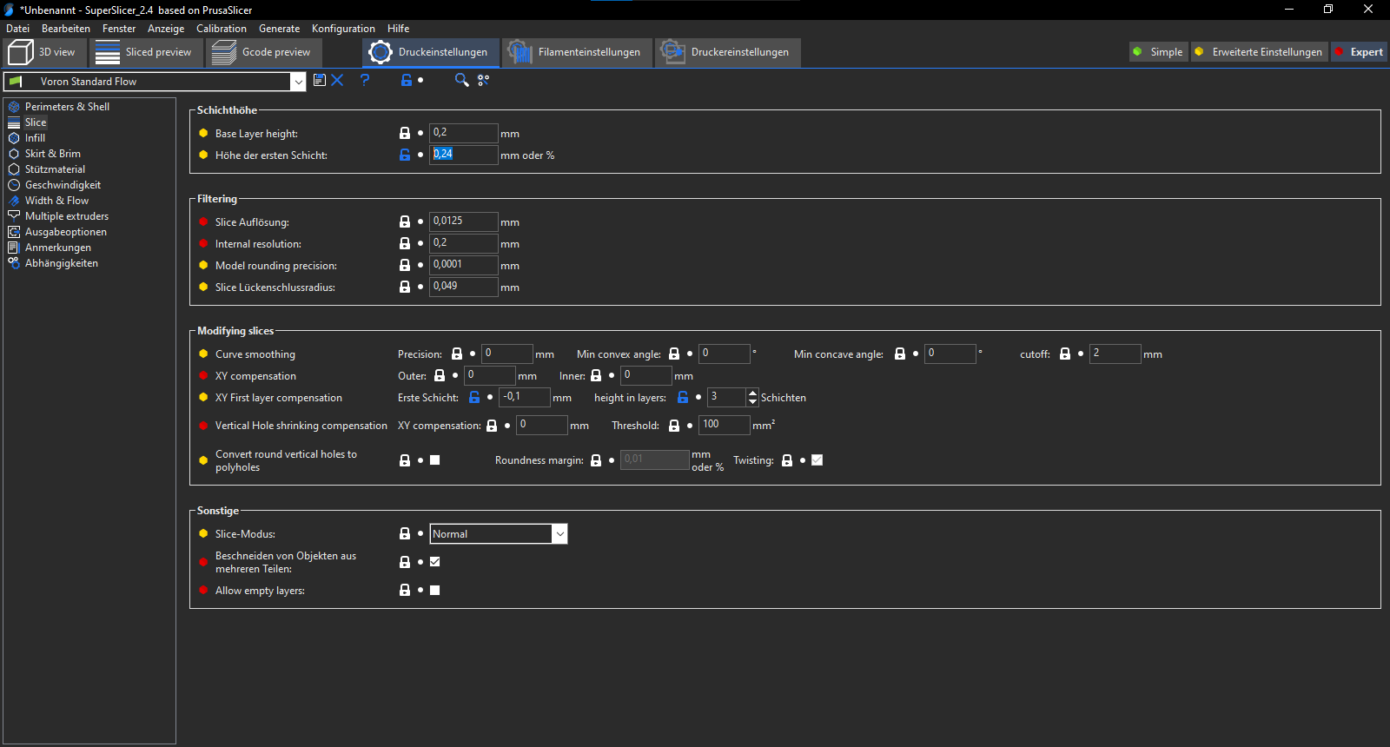Screen dimensions: 1390x747
Task: Open Abhängigkeiten settings page
Action: [61, 262]
